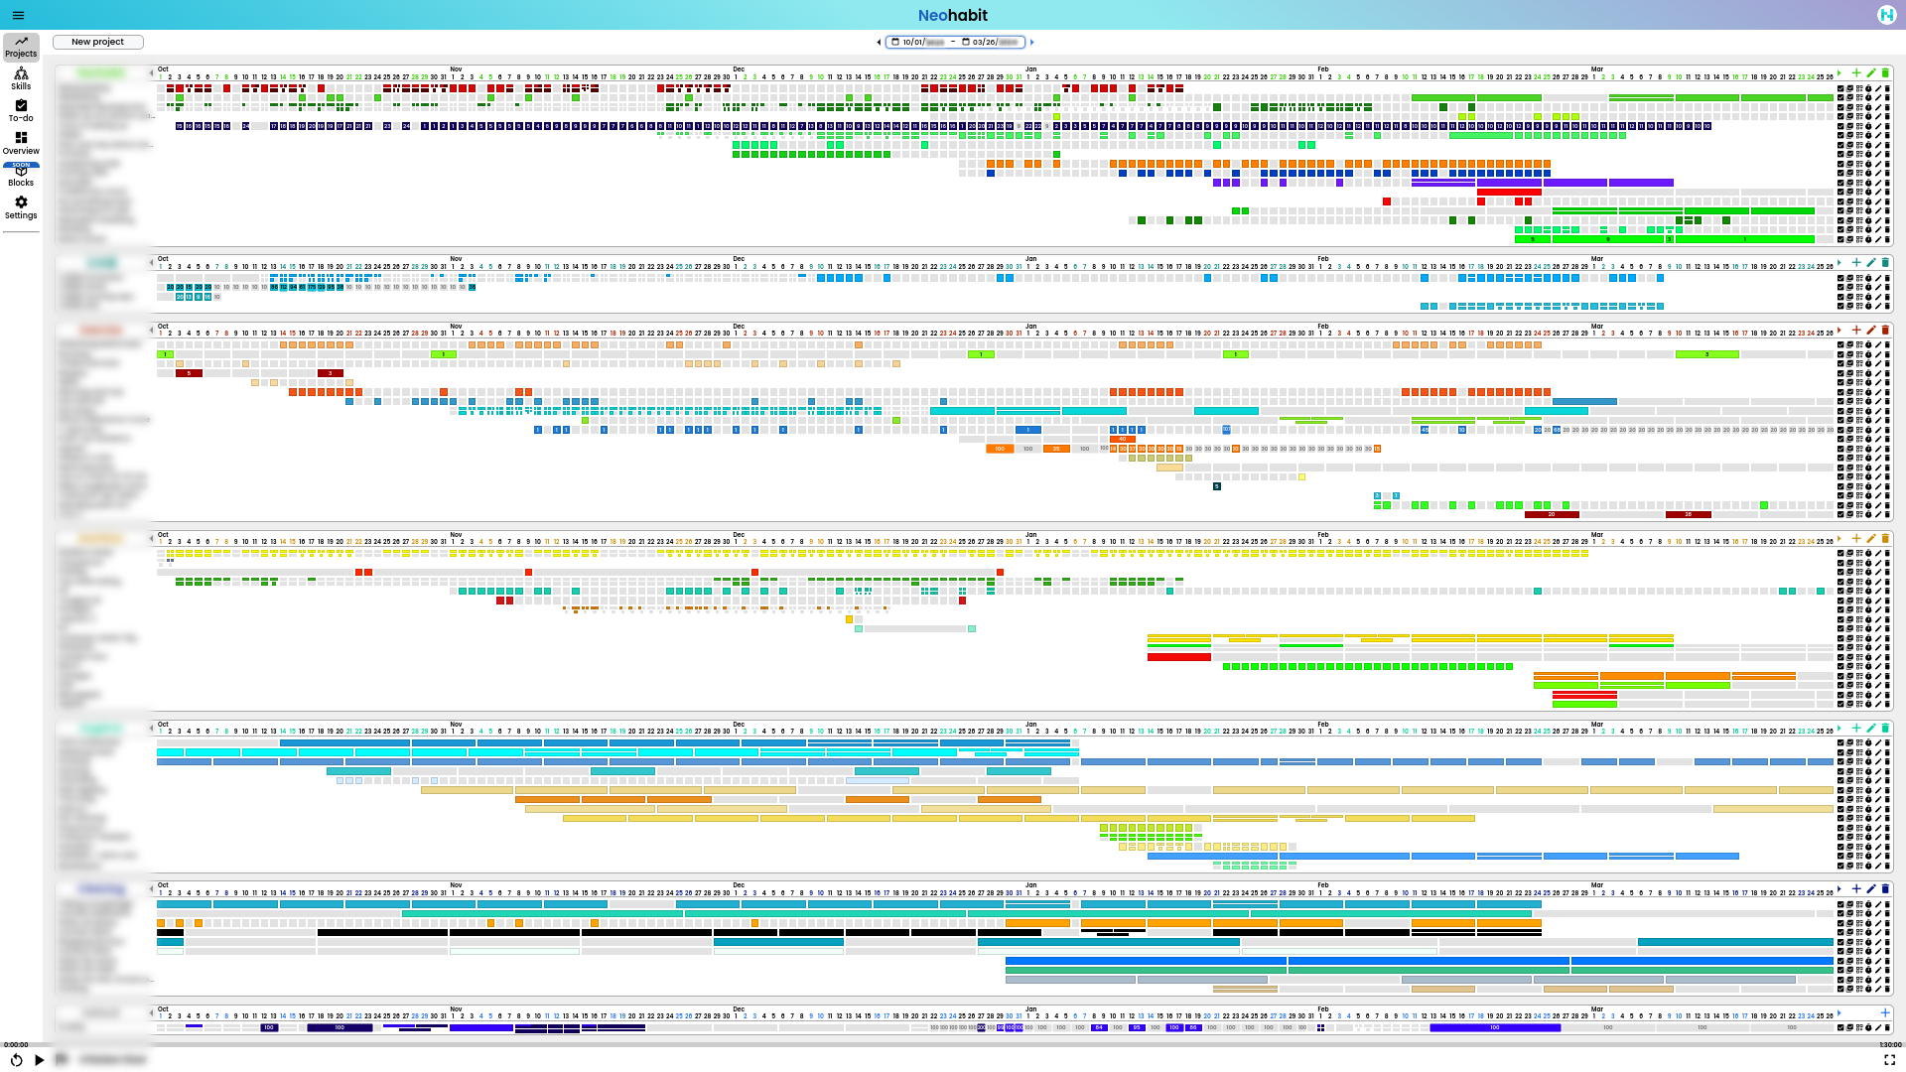Check off the only habit in the last project
The image size is (1906, 1072).
pyautogui.click(x=1840, y=1027)
